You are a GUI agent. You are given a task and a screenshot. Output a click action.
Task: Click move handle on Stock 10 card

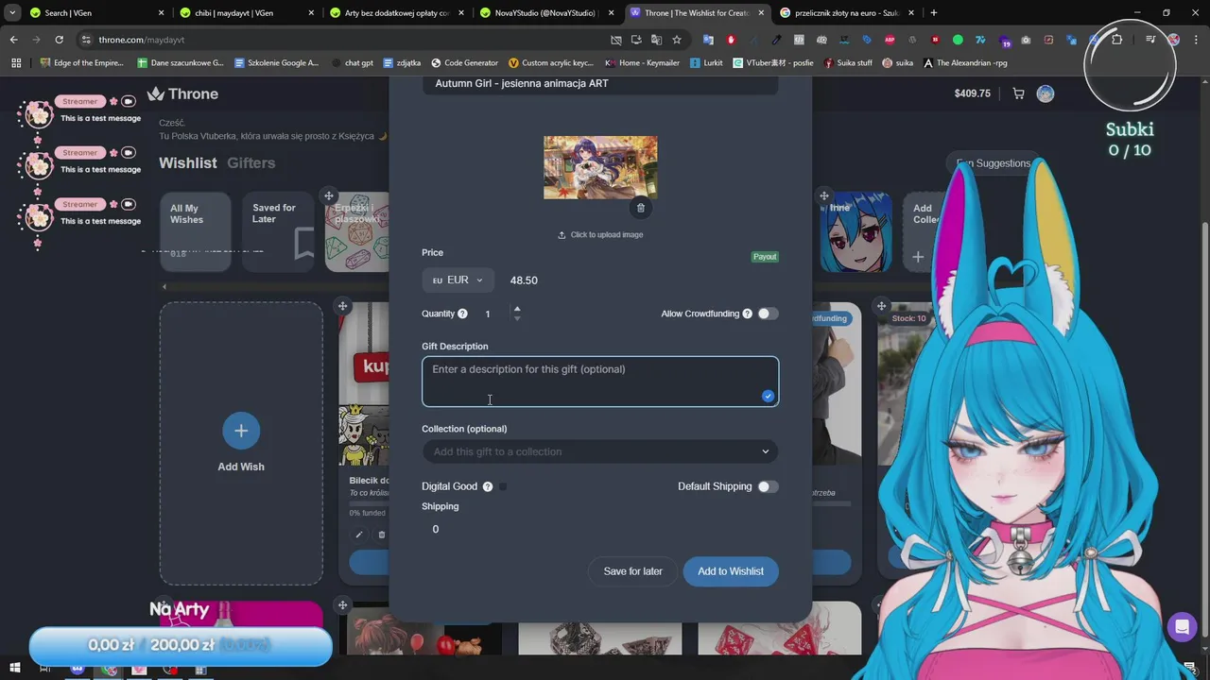tap(881, 306)
